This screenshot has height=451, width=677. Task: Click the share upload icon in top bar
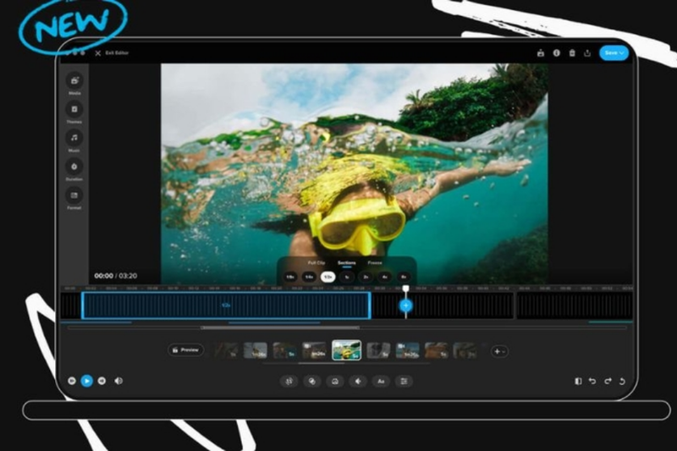587,52
